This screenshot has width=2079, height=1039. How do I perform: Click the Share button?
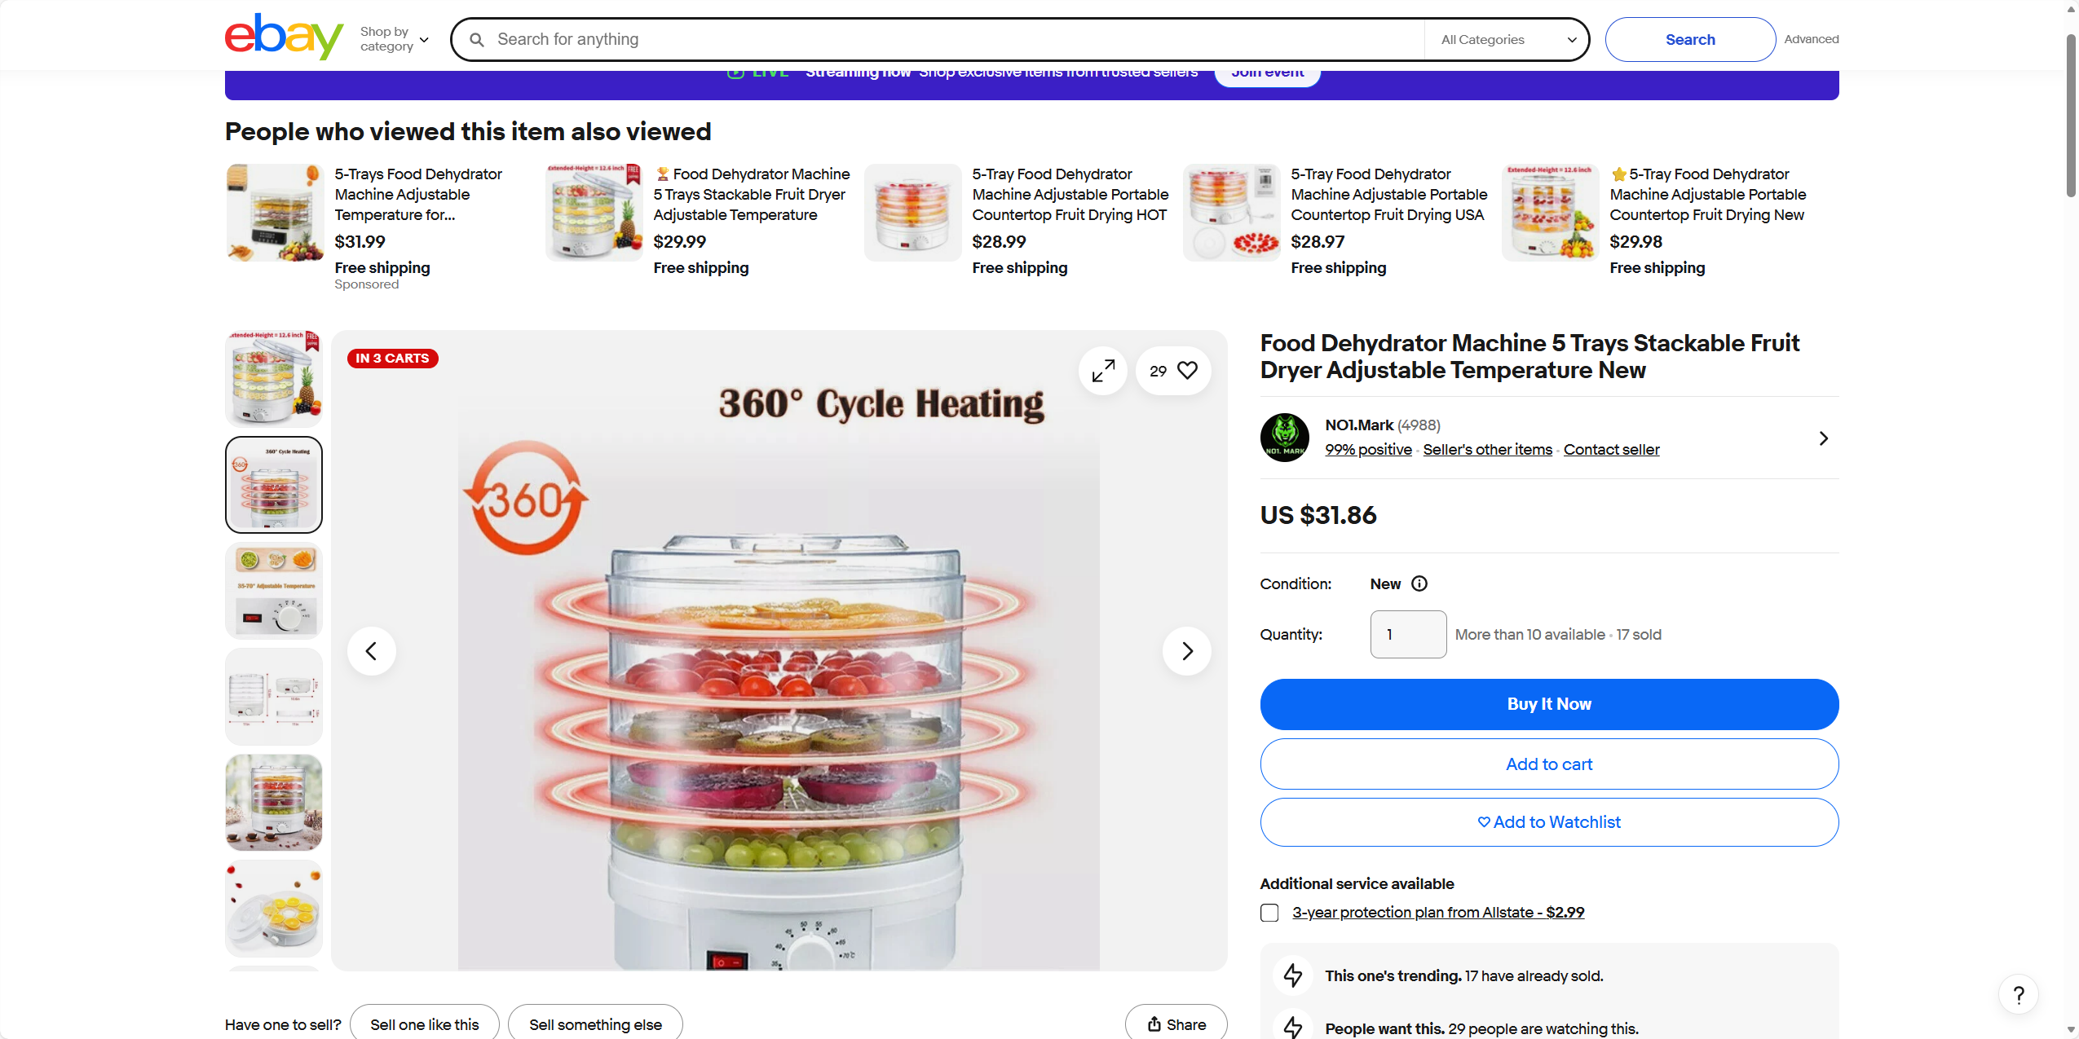pyautogui.click(x=1176, y=1024)
